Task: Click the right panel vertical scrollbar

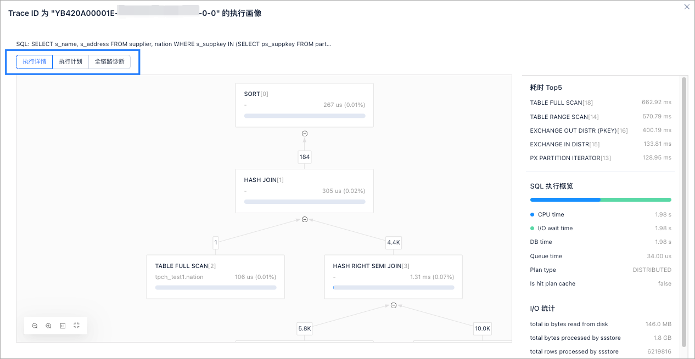Action: point(684,212)
